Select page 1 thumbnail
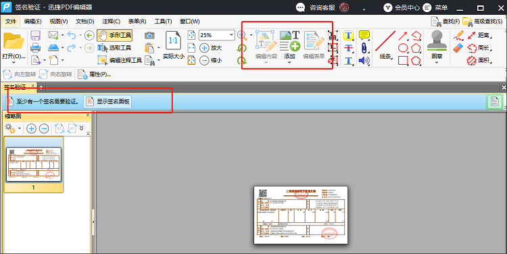The width and height of the screenshot is (507, 254). click(x=34, y=164)
